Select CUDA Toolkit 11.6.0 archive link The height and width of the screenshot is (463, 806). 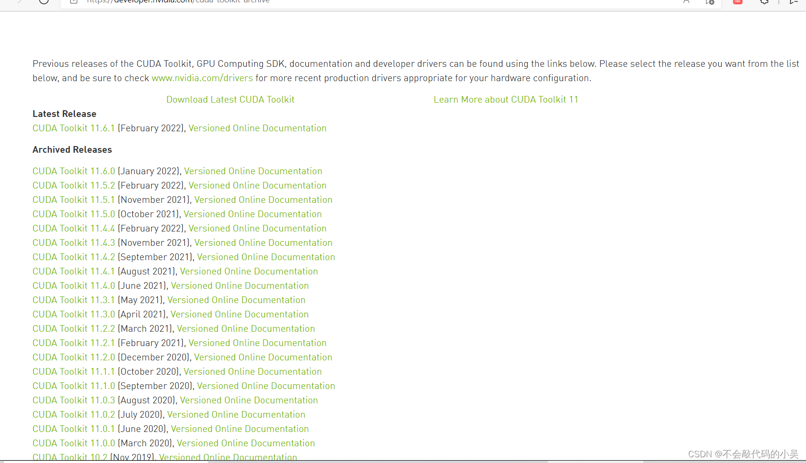tap(74, 171)
